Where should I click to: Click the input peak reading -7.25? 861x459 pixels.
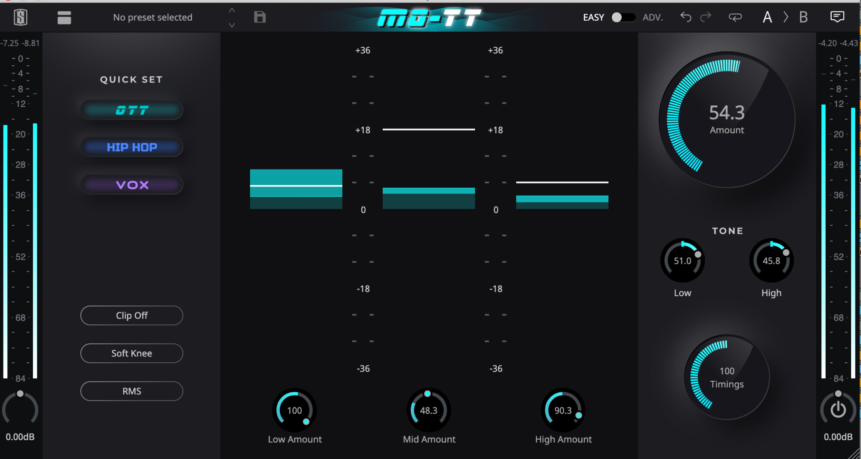pyautogui.click(x=9, y=43)
